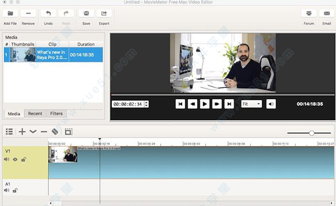The image size is (336, 206).
Task: Click the total duration 00:14:18:35 in player
Action: click(310, 104)
